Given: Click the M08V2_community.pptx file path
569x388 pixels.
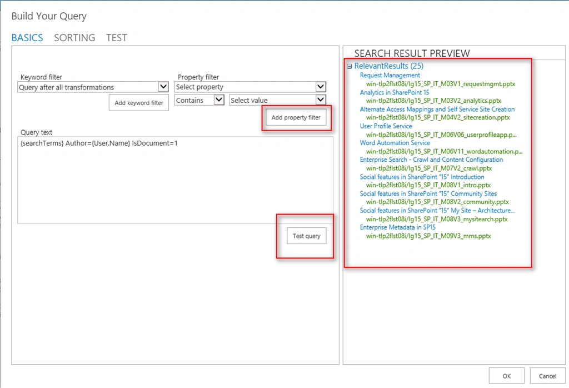Looking at the screenshot, I should tap(437, 202).
